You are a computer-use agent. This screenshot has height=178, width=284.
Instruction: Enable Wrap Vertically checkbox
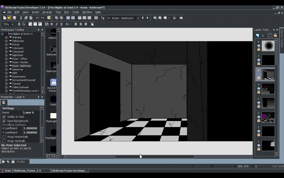(x=4, y=141)
